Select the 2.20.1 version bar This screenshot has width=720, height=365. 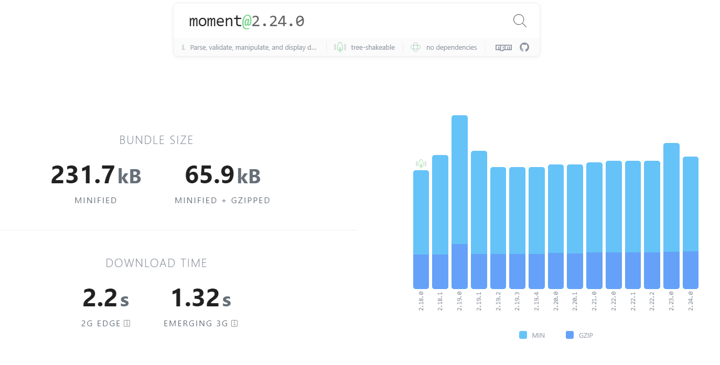pyautogui.click(x=575, y=227)
